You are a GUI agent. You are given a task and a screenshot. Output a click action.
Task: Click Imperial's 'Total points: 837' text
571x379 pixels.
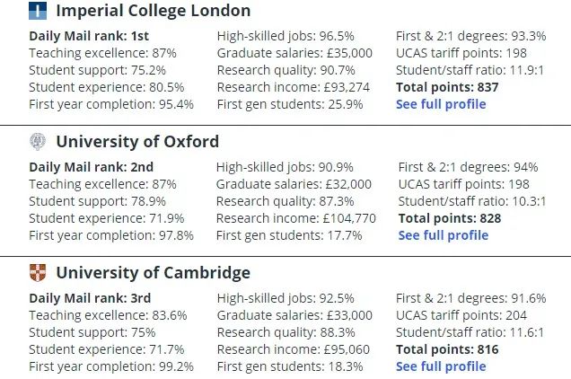447,87
